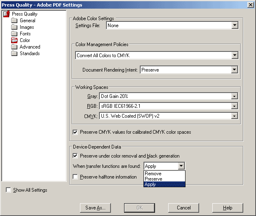Click the Standards folder icon
256x216 pixels.
pos(14,53)
